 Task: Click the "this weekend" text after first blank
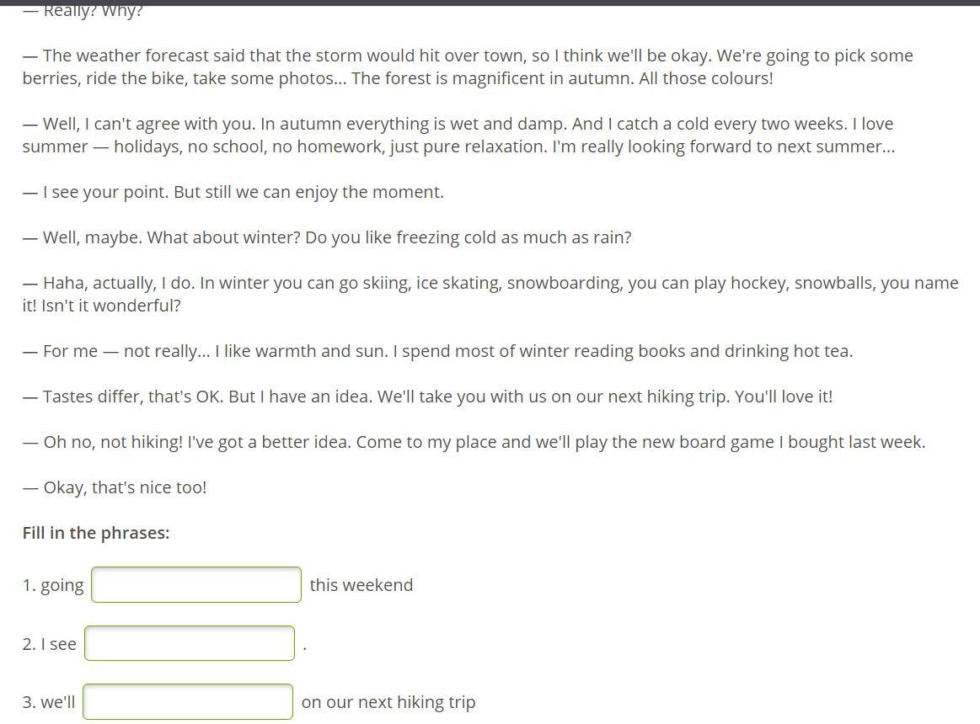(x=361, y=585)
